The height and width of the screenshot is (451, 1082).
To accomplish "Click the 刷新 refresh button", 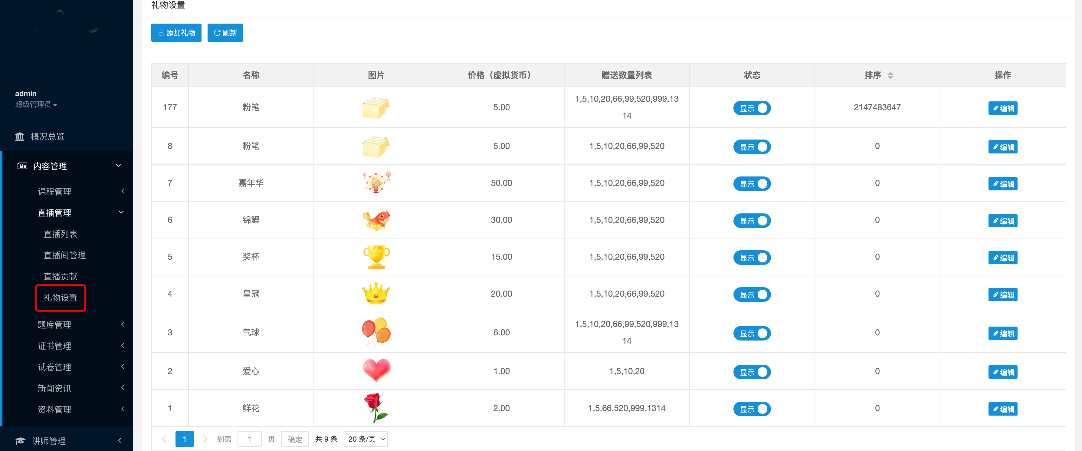I will click(x=225, y=33).
